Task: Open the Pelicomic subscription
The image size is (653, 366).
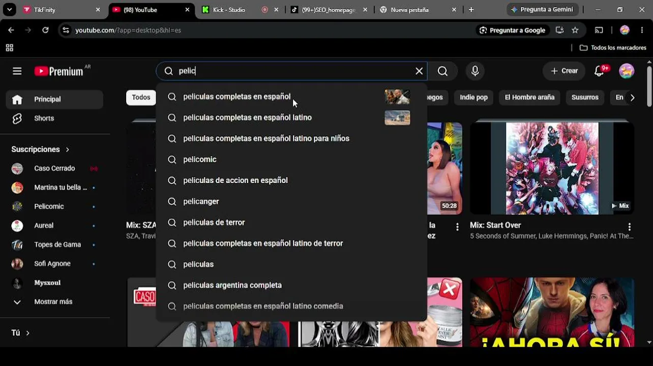Action: tap(54, 206)
